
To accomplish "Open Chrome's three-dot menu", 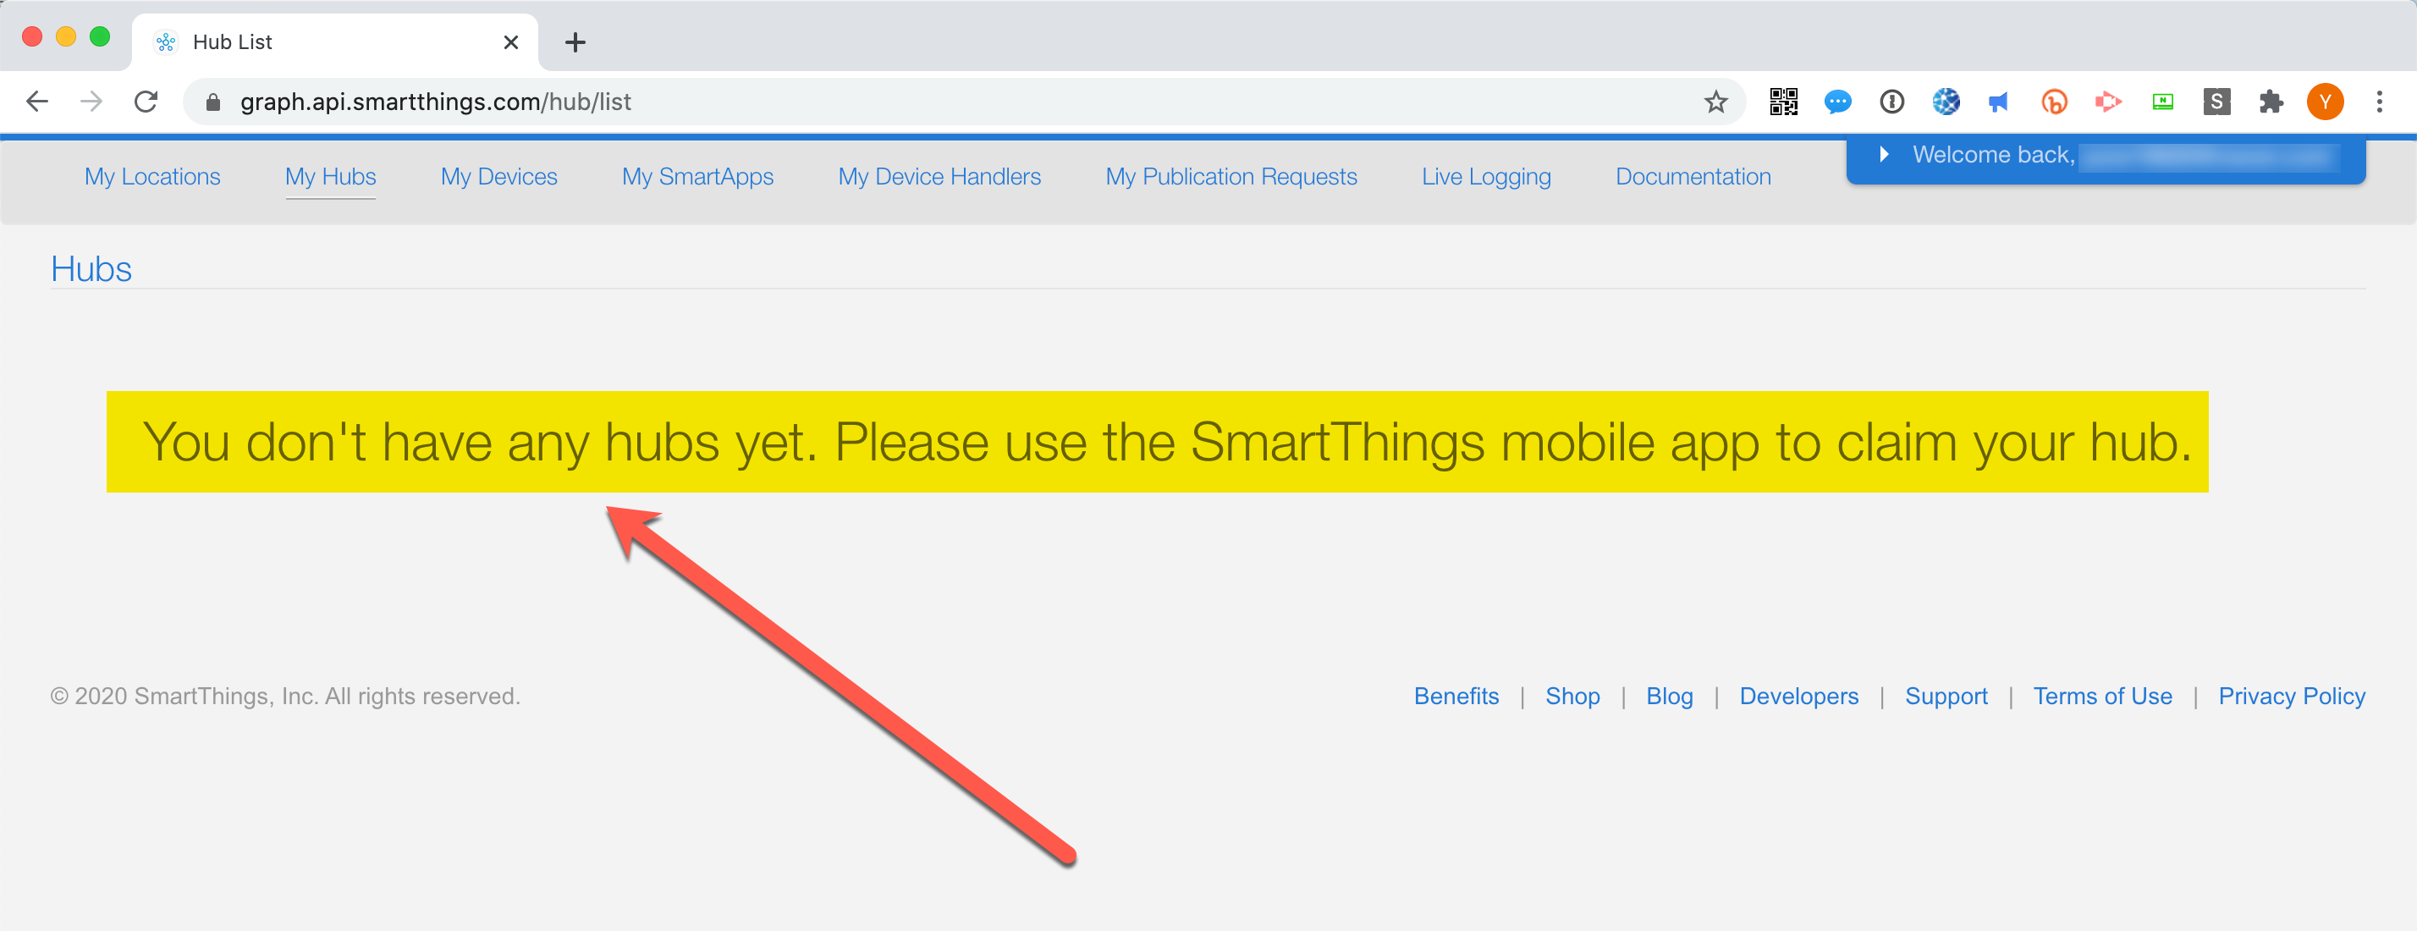I will [x=2380, y=102].
